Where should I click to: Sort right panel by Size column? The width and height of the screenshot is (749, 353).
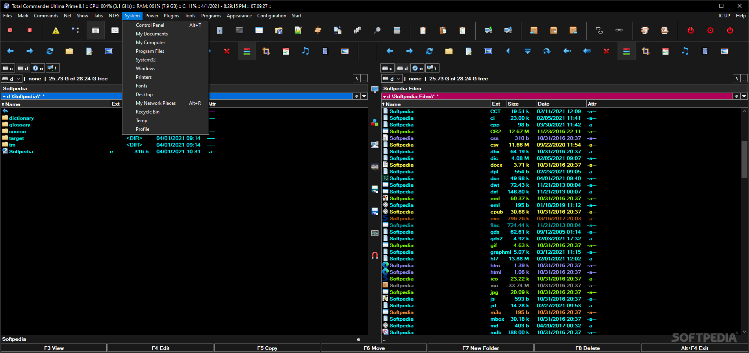[521, 104]
